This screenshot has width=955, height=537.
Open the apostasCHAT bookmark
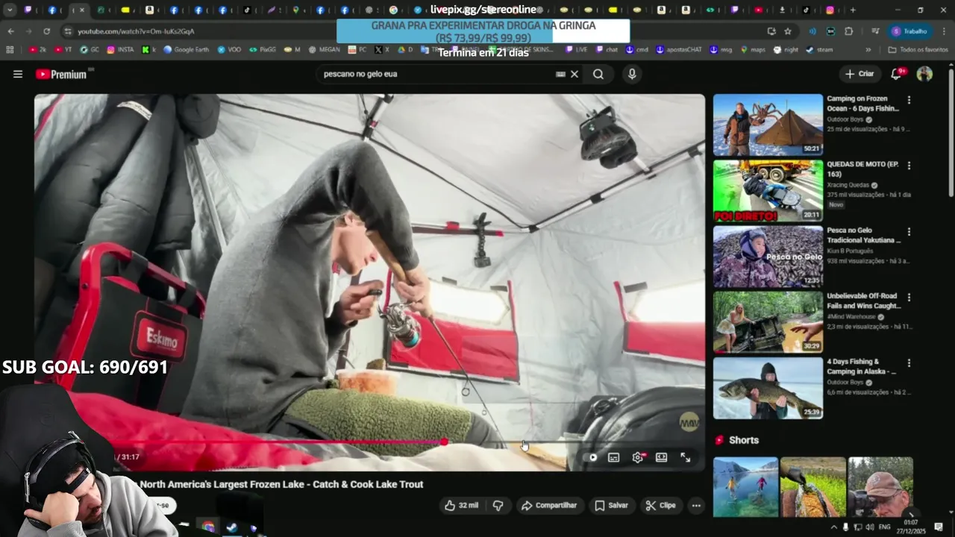tap(679, 50)
